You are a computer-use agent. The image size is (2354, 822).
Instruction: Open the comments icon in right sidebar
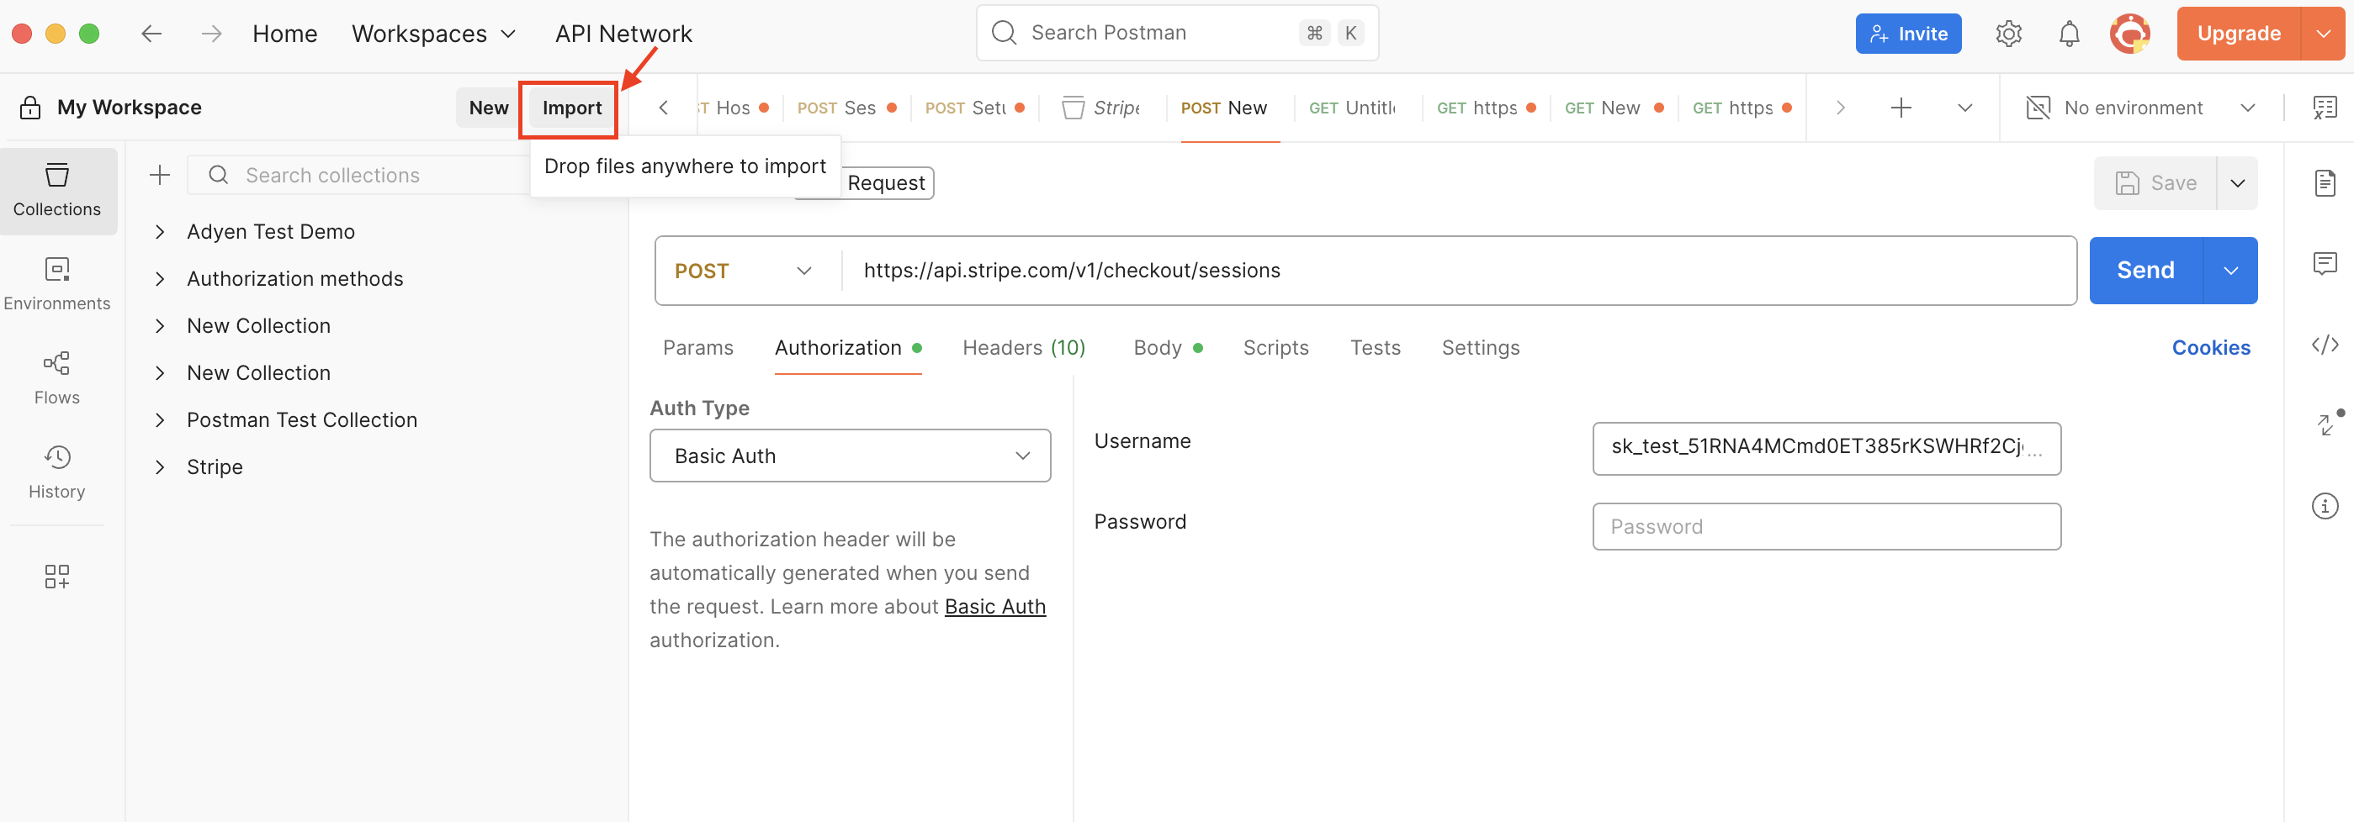pos(2325,264)
